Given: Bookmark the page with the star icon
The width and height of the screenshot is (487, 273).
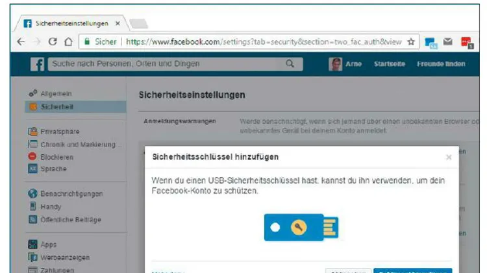Looking at the screenshot, I should tap(411, 42).
